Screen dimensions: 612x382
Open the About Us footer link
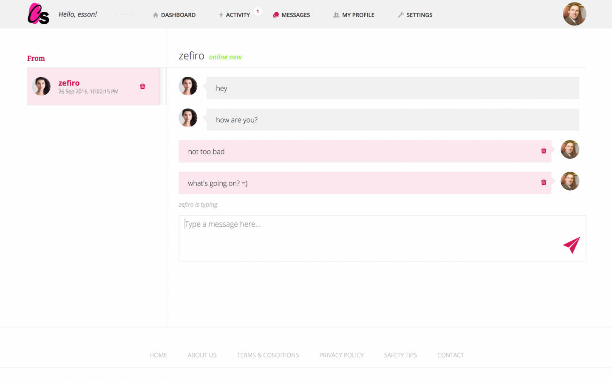coord(202,355)
